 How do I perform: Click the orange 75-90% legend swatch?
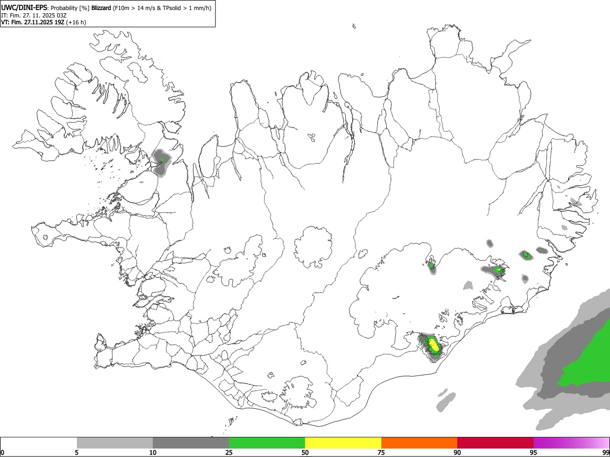[x=419, y=443]
